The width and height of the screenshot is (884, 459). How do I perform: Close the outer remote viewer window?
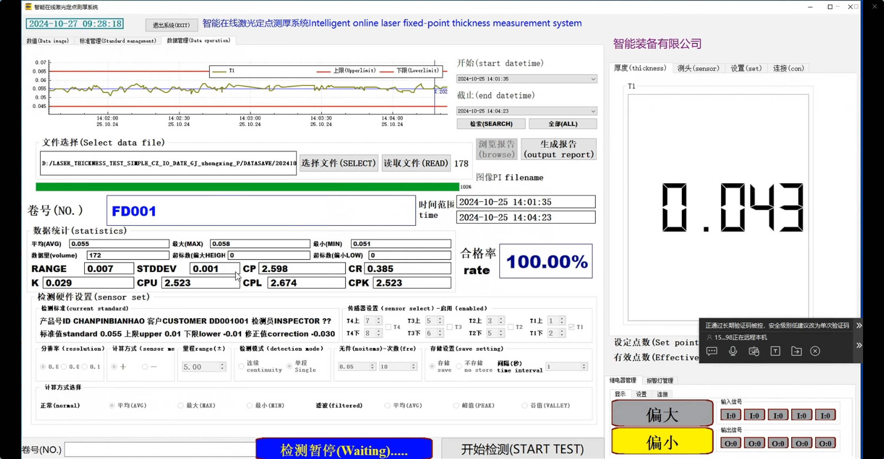[x=875, y=7]
